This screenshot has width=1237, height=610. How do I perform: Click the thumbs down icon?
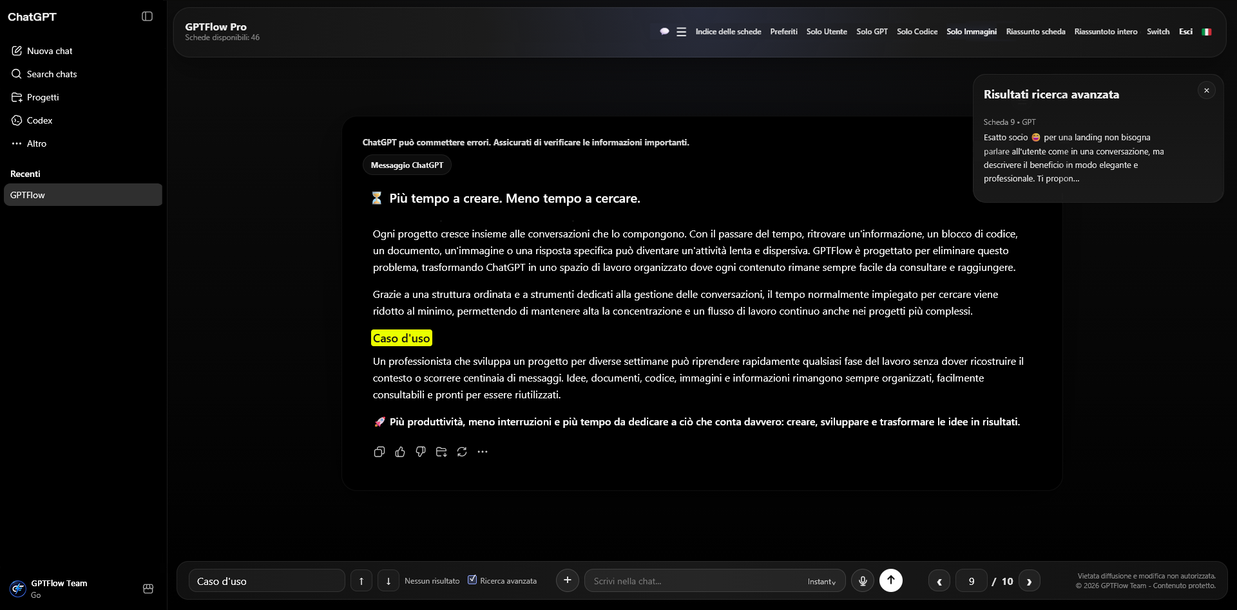421,452
